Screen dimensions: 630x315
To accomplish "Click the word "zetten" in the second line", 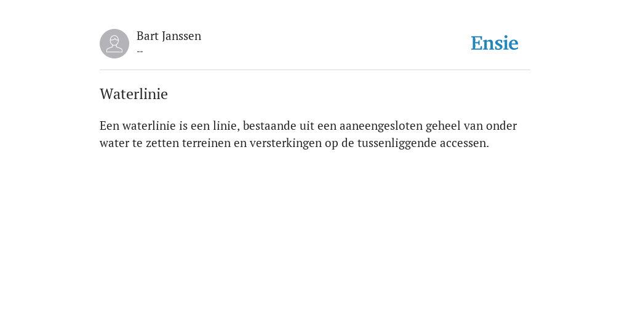I will [162, 143].
